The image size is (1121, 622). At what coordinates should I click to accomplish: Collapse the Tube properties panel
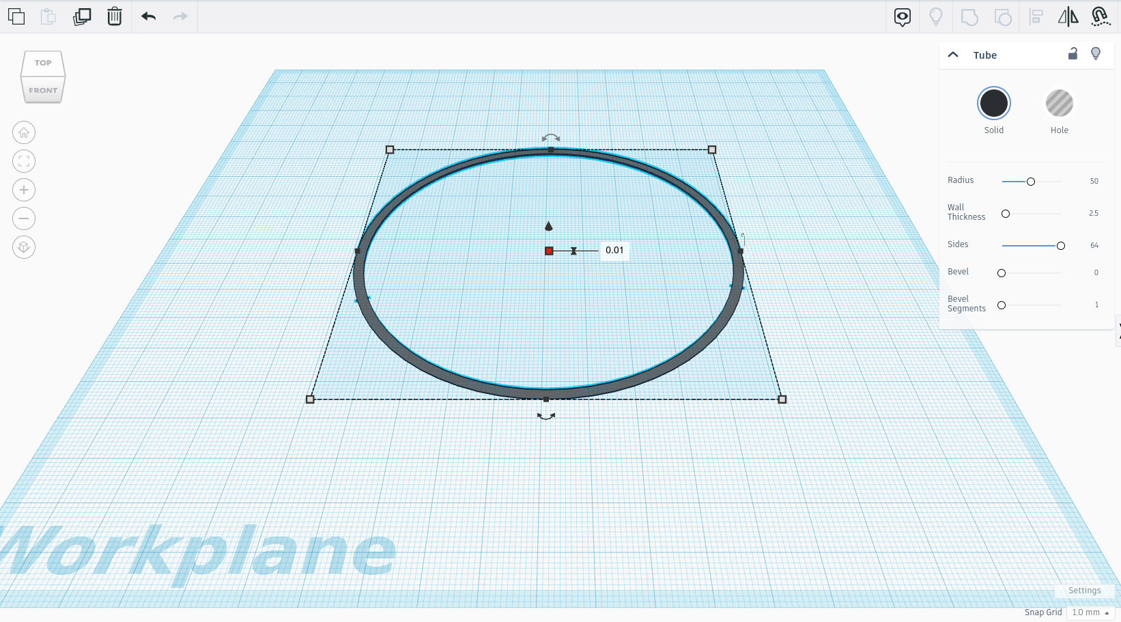(953, 55)
